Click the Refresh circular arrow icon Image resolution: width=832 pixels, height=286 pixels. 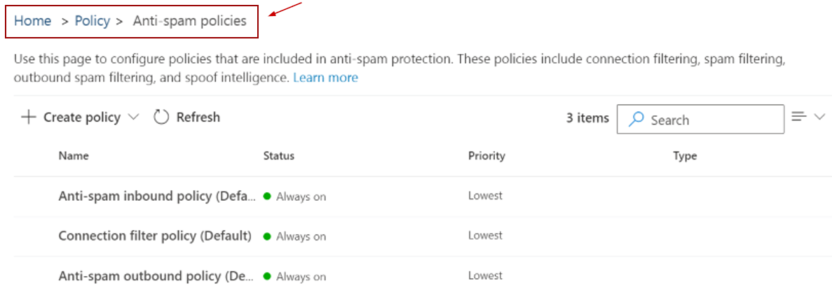pyautogui.click(x=161, y=117)
